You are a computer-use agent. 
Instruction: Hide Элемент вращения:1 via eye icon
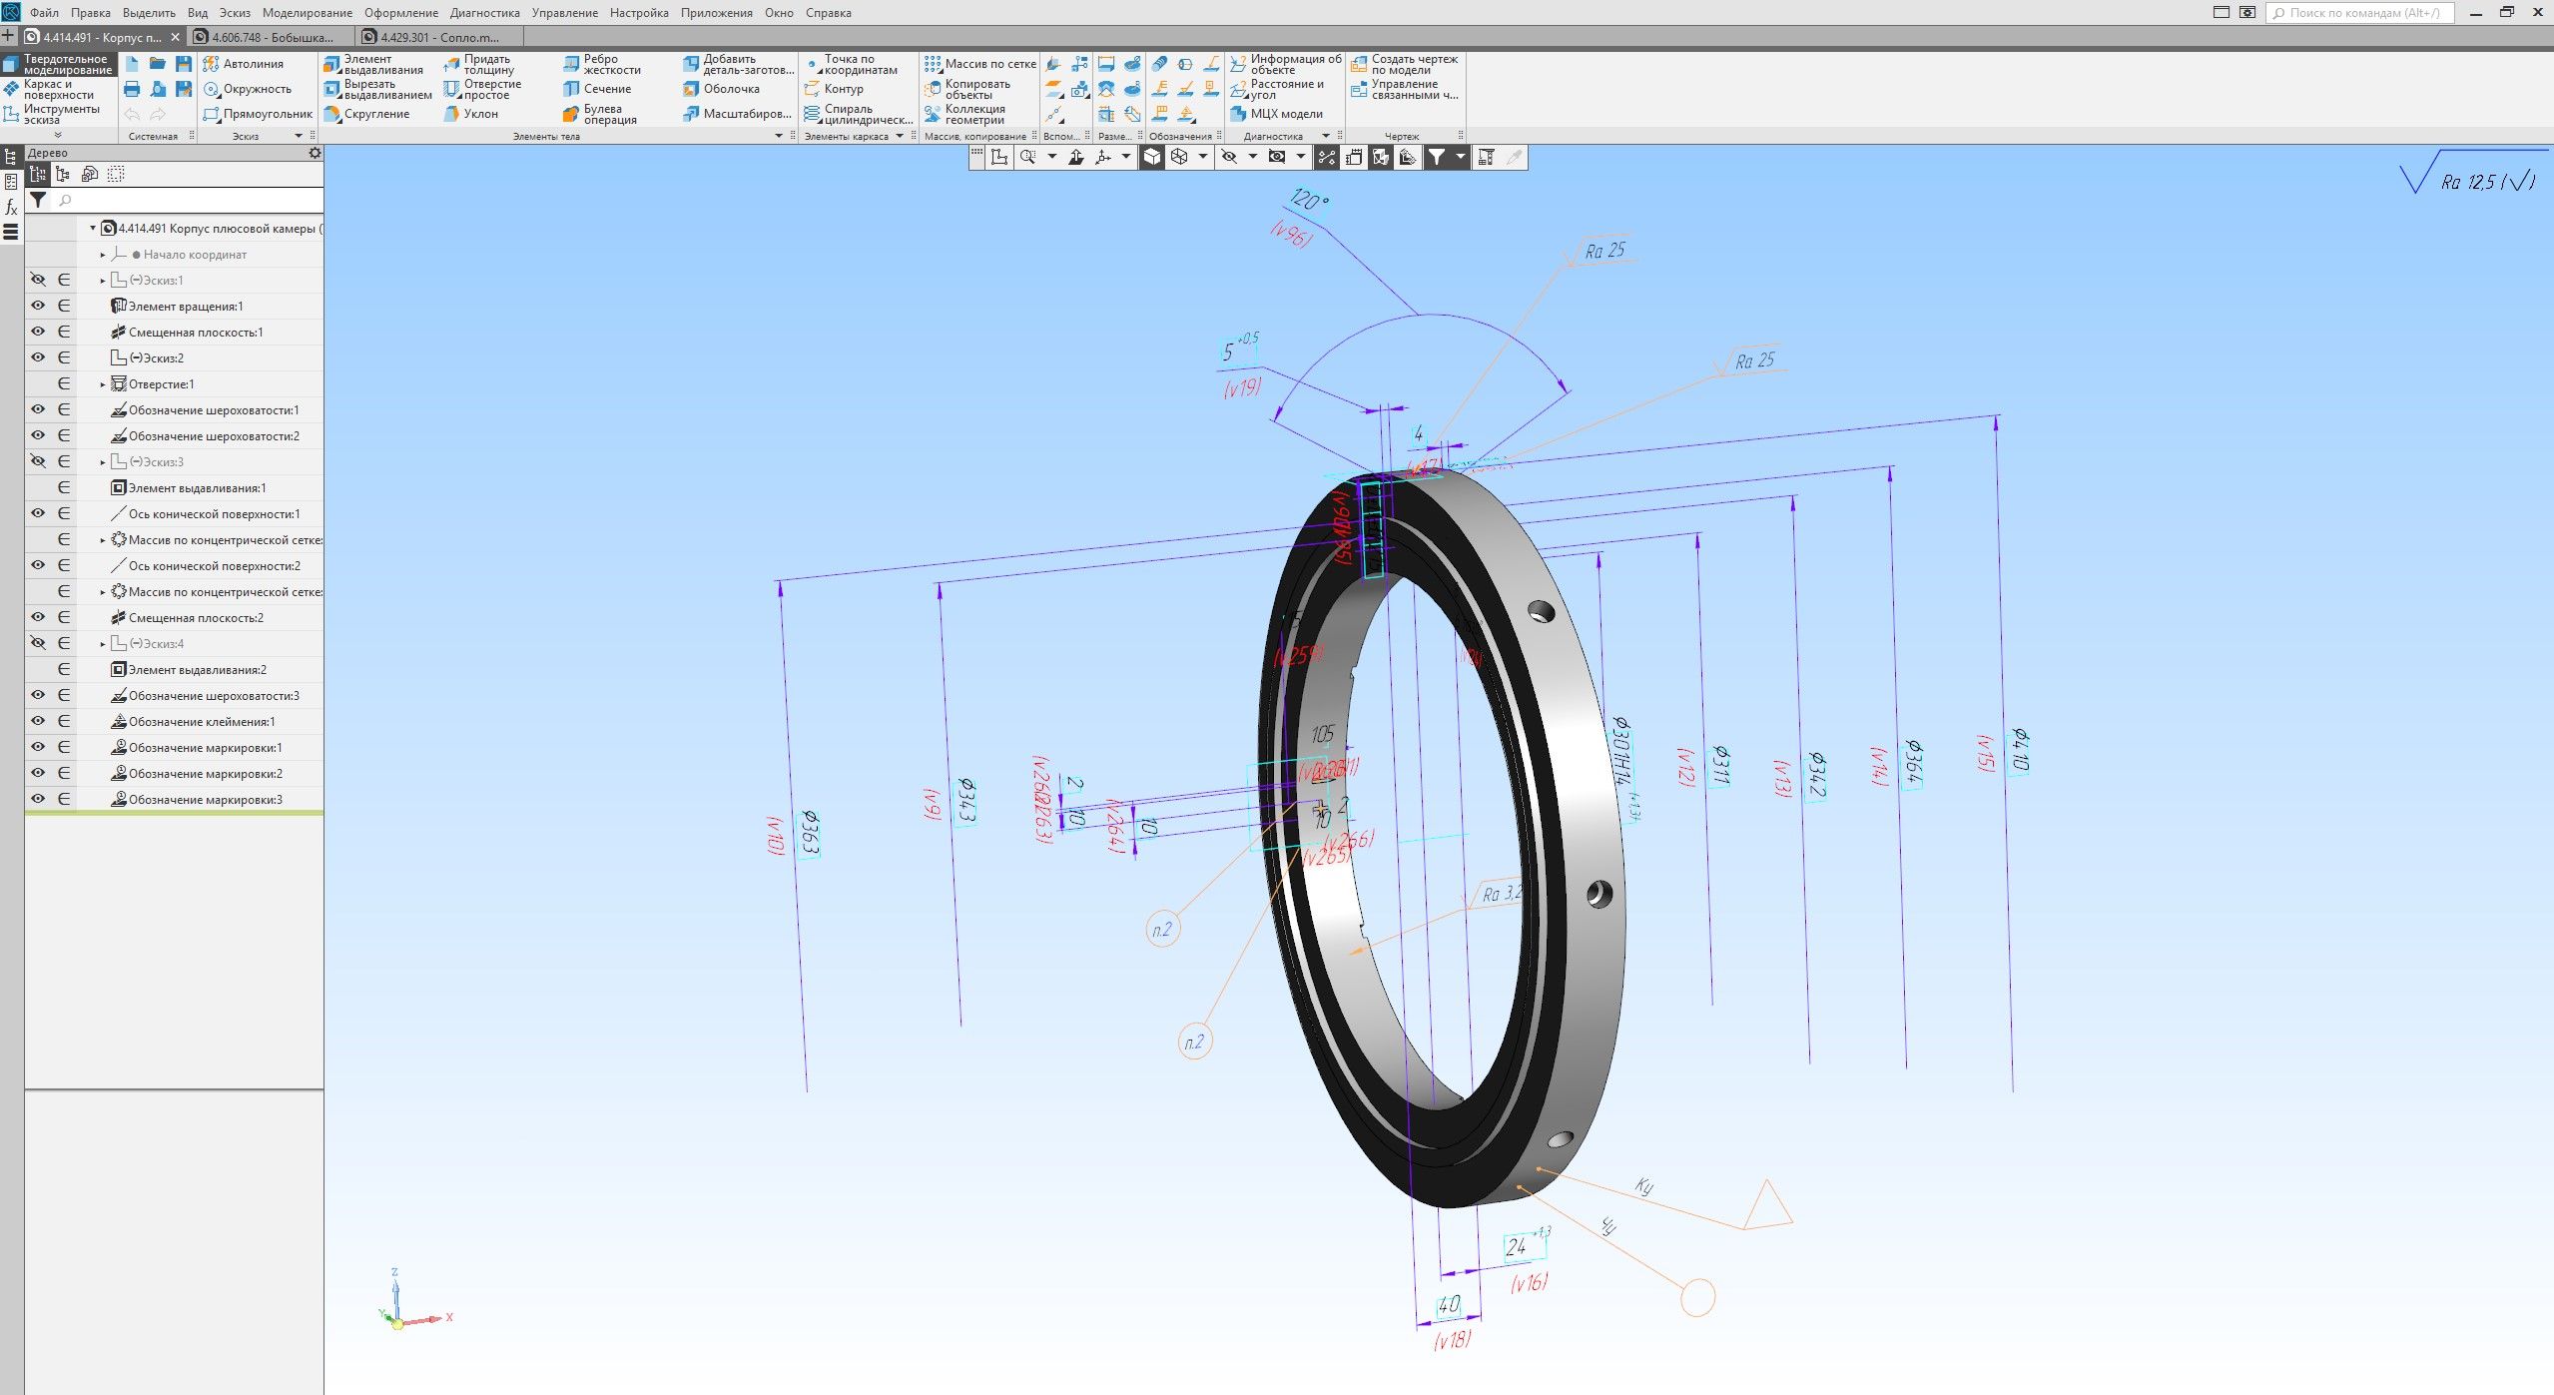click(38, 306)
